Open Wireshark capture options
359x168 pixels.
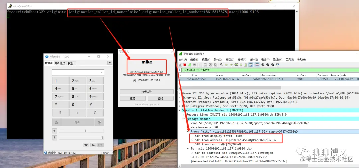pos(194,65)
